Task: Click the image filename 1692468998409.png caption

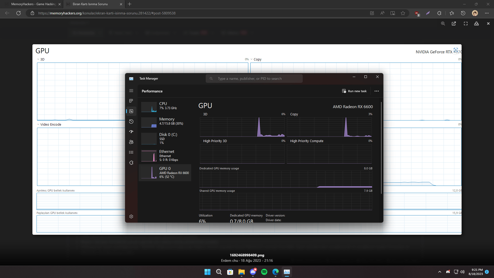Action: click(x=247, y=255)
